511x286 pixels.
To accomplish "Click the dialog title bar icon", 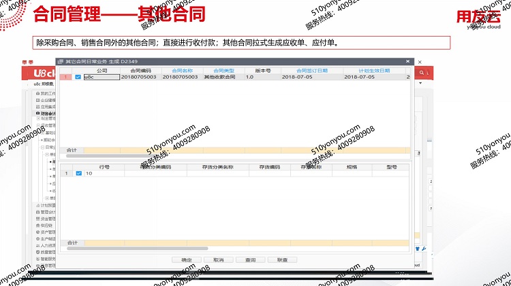I will coord(60,62).
